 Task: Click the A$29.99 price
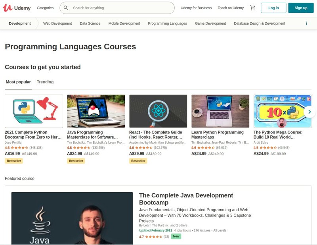click(x=137, y=154)
